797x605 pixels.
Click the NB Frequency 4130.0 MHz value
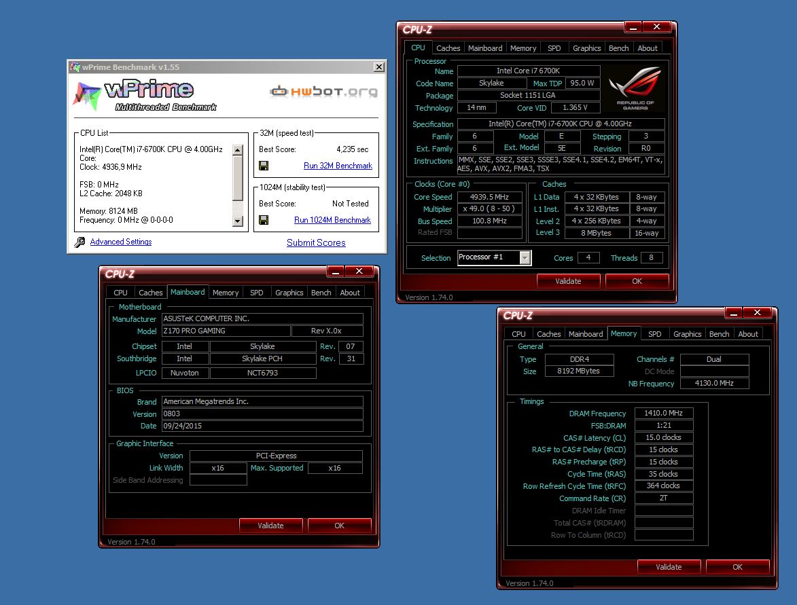tap(714, 384)
